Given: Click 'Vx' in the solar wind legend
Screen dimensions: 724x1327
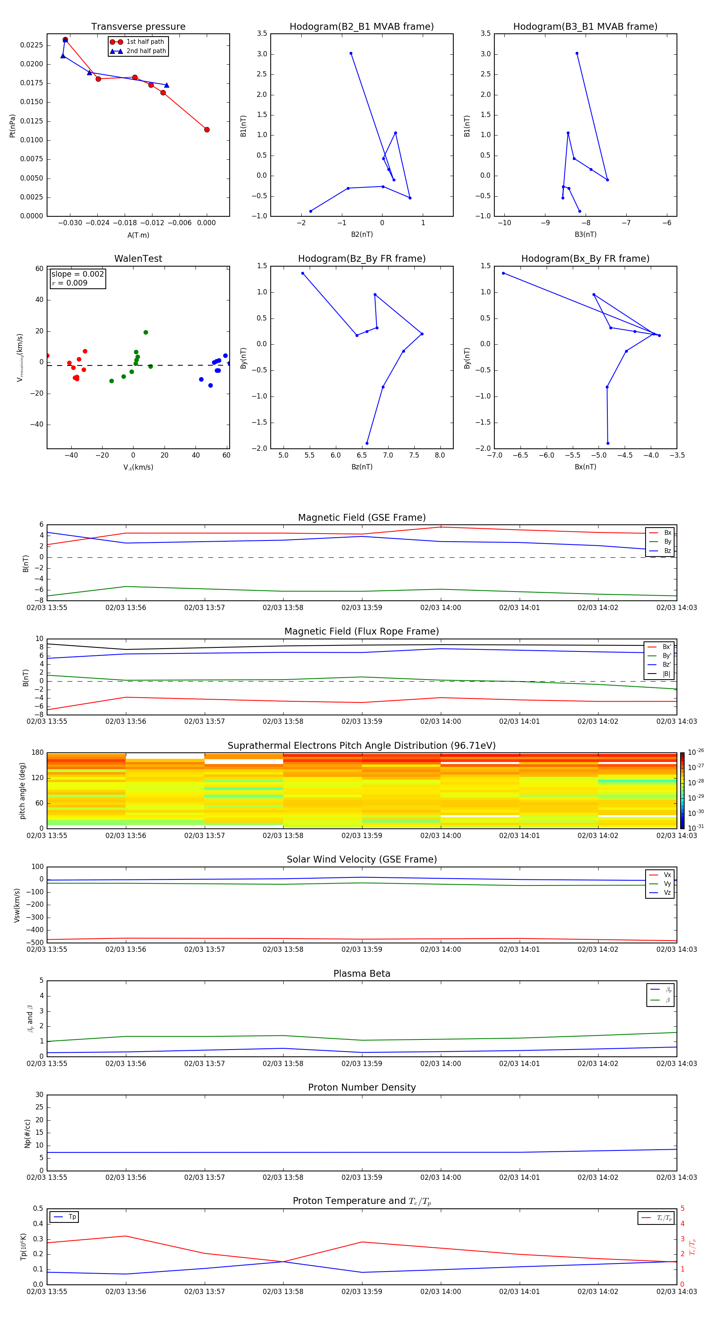Looking at the screenshot, I should tap(660, 875).
